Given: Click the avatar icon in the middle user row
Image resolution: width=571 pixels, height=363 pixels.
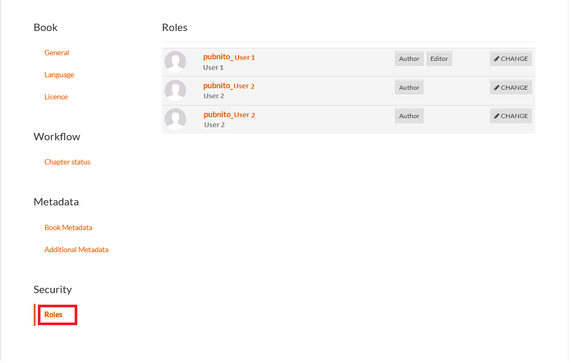Looking at the screenshot, I should [175, 90].
